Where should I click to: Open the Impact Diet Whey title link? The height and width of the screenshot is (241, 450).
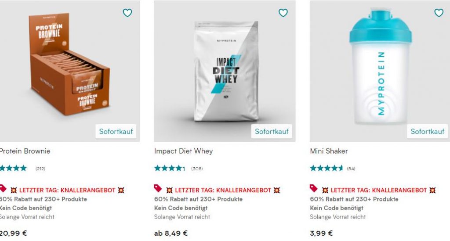point(183,151)
